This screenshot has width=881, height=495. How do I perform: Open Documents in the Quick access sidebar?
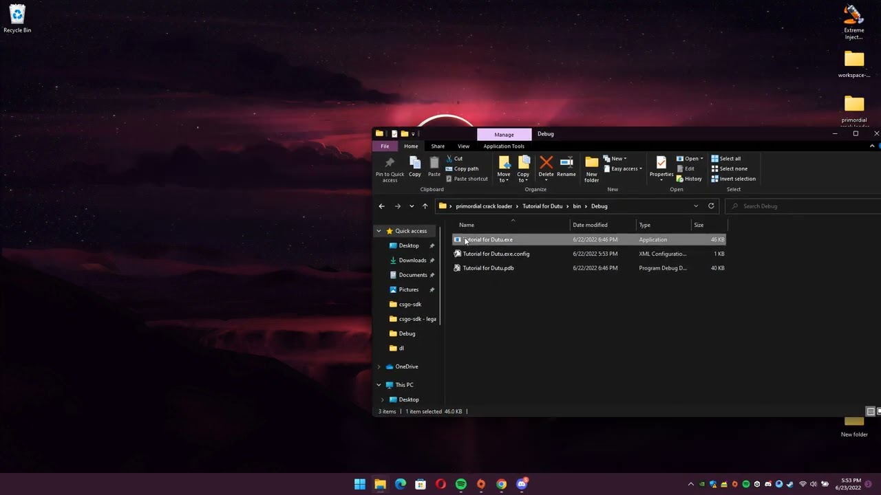click(x=412, y=275)
